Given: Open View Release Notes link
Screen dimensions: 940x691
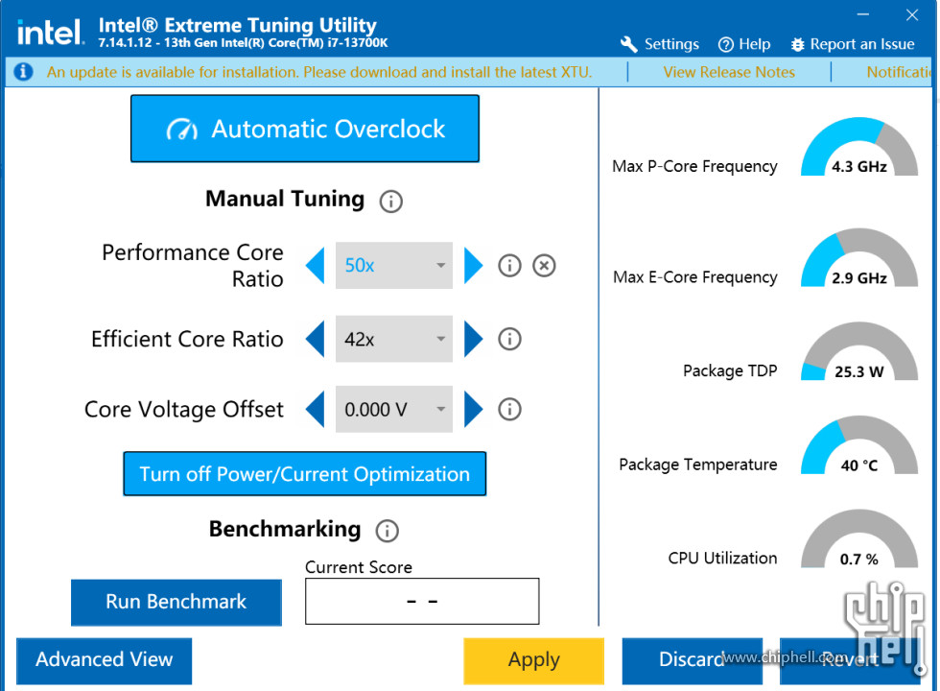Looking at the screenshot, I should [729, 72].
